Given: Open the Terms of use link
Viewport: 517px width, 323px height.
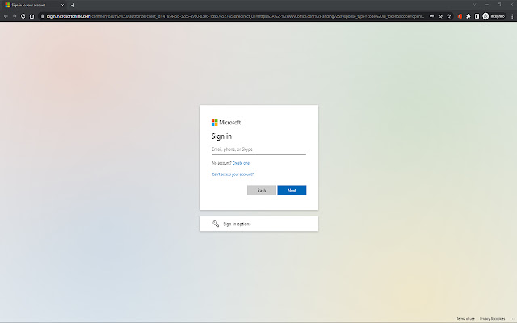Looking at the screenshot, I should coord(465,319).
